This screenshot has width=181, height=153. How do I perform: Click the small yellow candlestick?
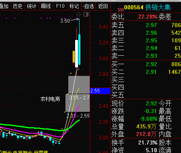point(74,57)
